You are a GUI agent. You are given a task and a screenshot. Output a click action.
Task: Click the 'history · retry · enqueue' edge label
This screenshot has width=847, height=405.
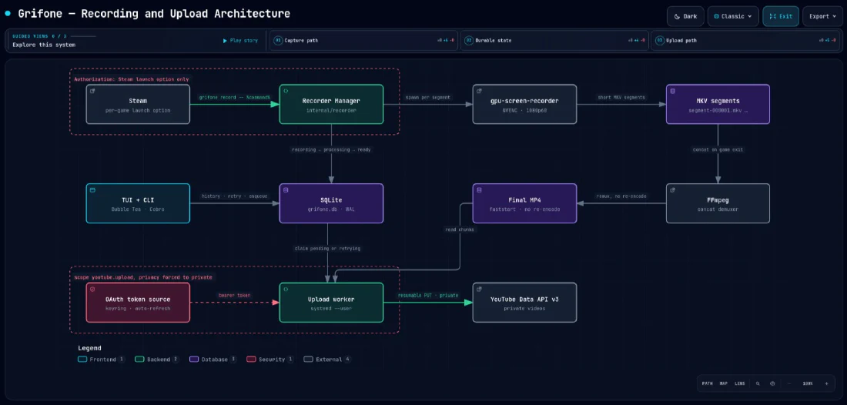(x=234, y=196)
